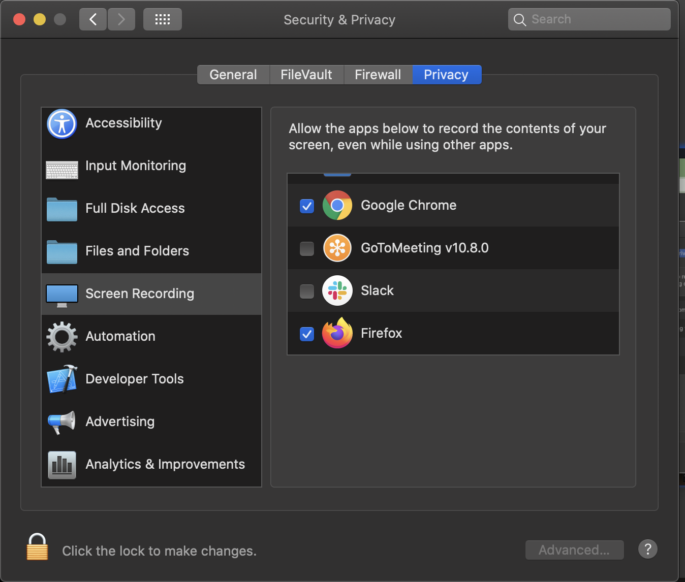Viewport: 685px width, 582px height.
Task: Click the Firefox app icon
Action: [337, 333]
